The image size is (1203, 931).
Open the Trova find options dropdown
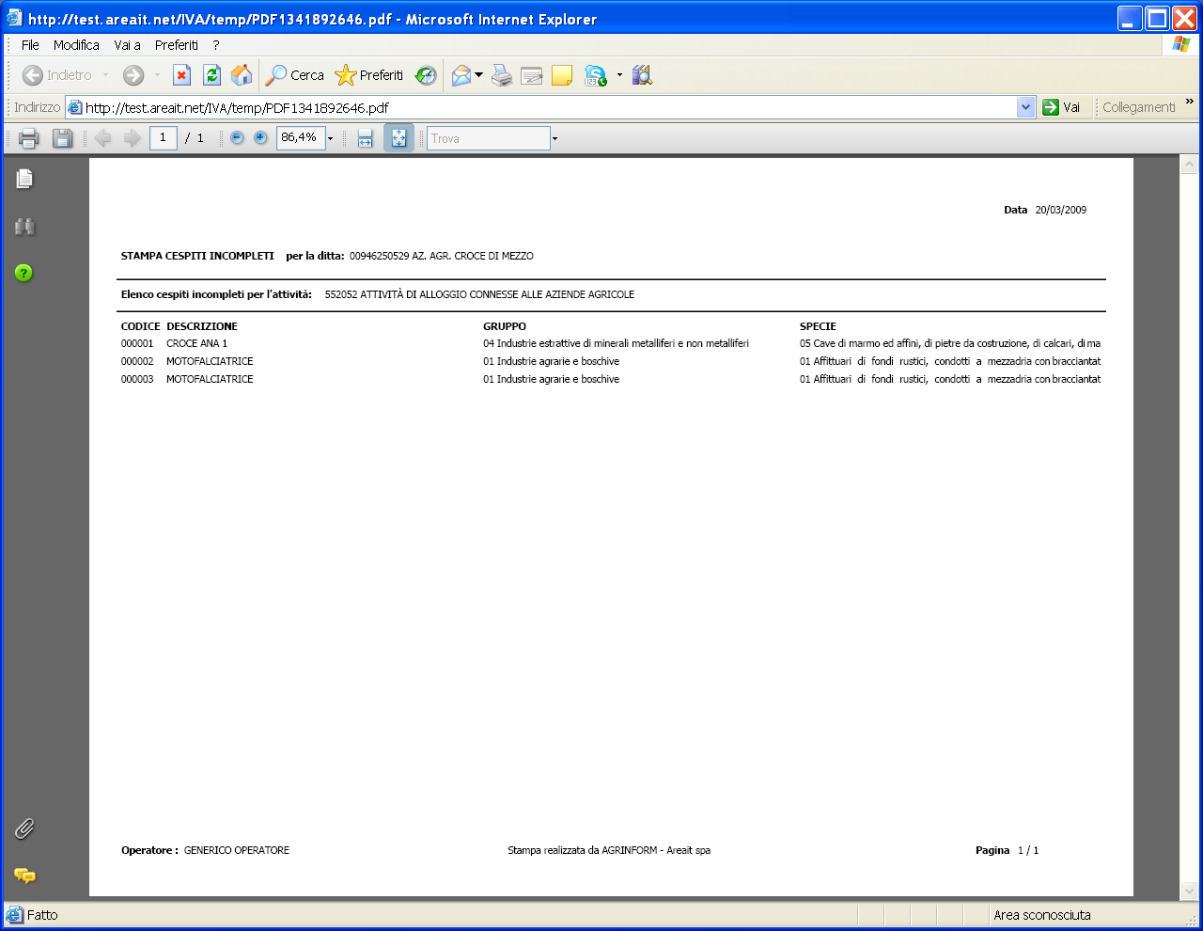pos(555,138)
